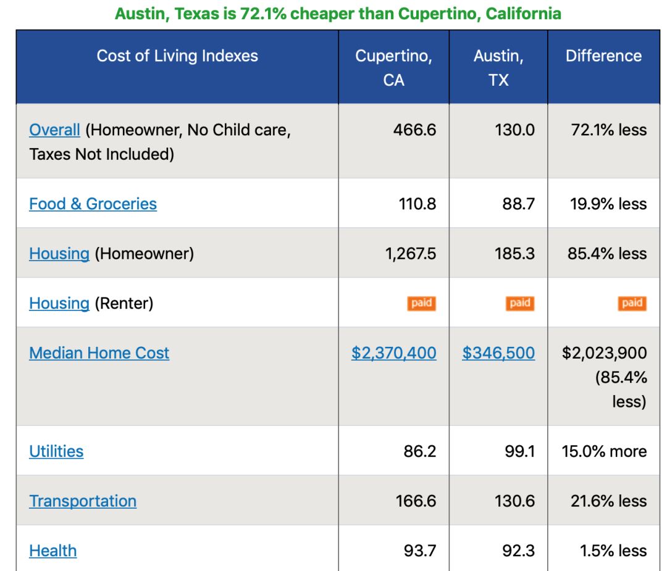This screenshot has height=571, width=667.
Task: Click the paid badge in the Austin column
Action: (x=521, y=303)
